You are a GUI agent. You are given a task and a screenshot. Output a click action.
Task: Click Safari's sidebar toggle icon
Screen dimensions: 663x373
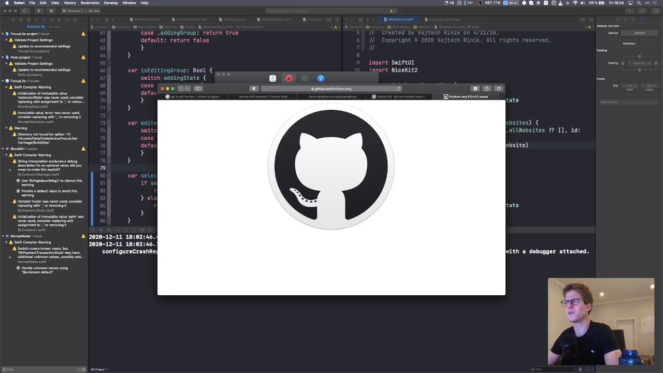coord(198,89)
